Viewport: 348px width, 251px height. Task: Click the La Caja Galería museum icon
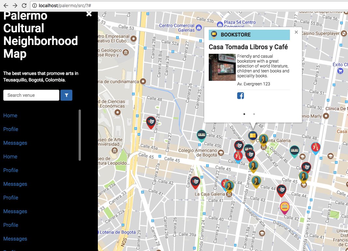click(229, 195)
